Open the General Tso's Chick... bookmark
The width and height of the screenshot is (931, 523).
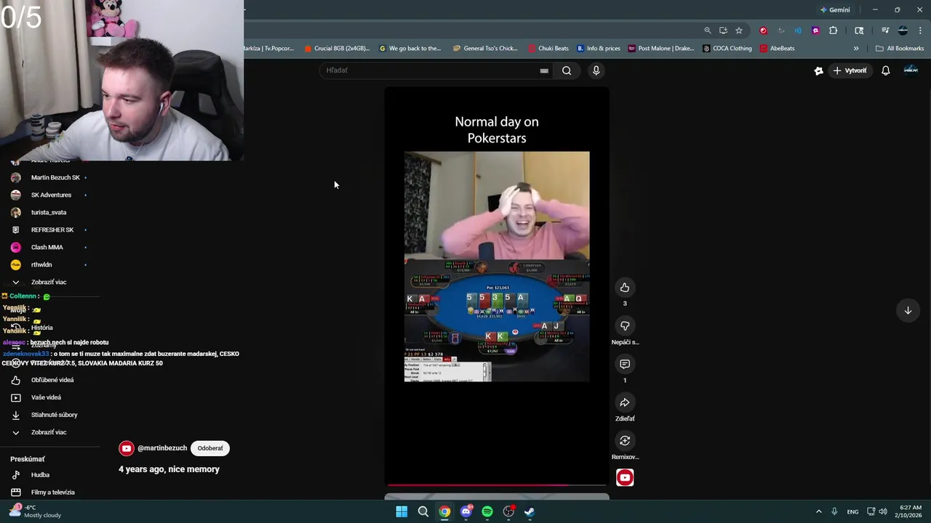click(485, 49)
